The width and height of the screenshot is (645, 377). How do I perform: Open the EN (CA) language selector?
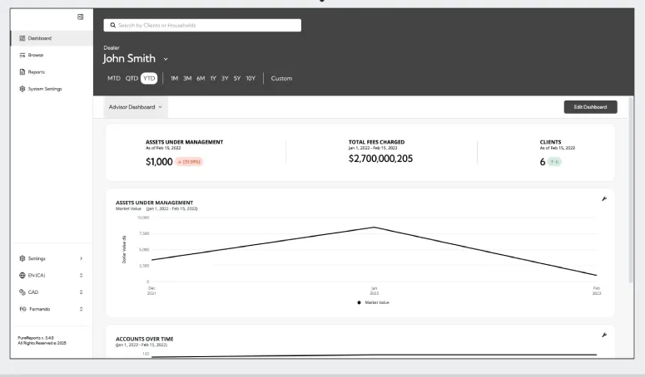click(52, 275)
